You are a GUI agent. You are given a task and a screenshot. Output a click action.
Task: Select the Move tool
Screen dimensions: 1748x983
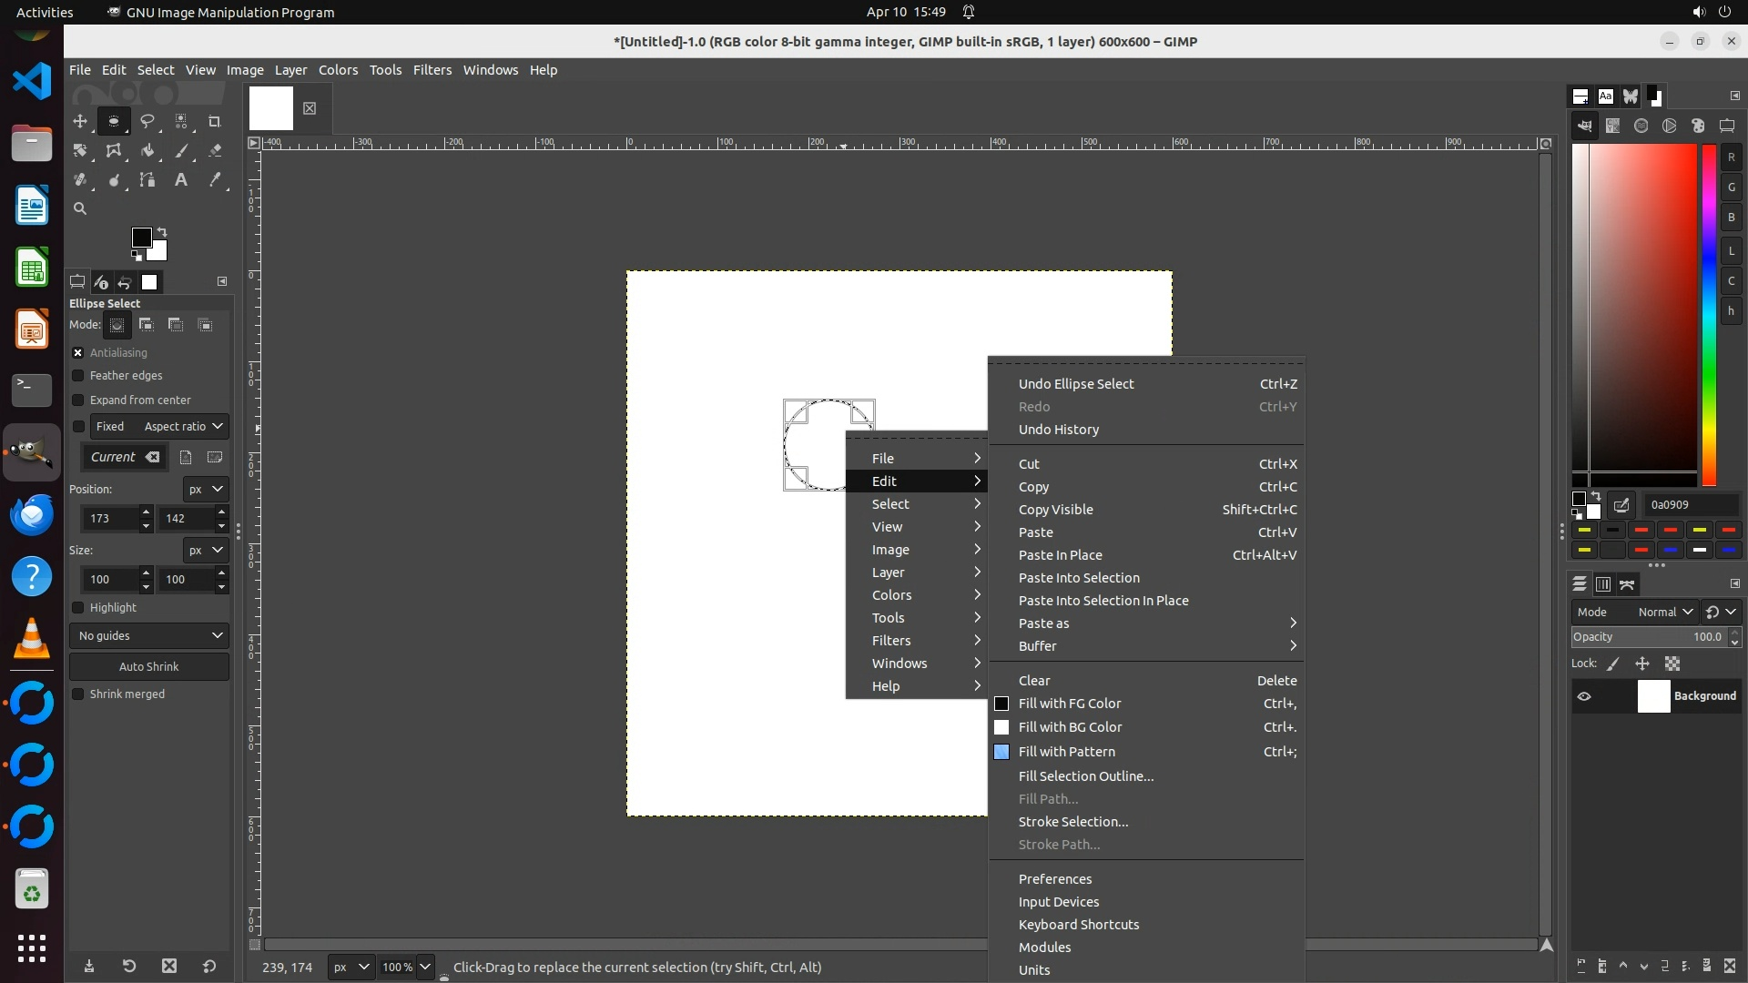[80, 121]
